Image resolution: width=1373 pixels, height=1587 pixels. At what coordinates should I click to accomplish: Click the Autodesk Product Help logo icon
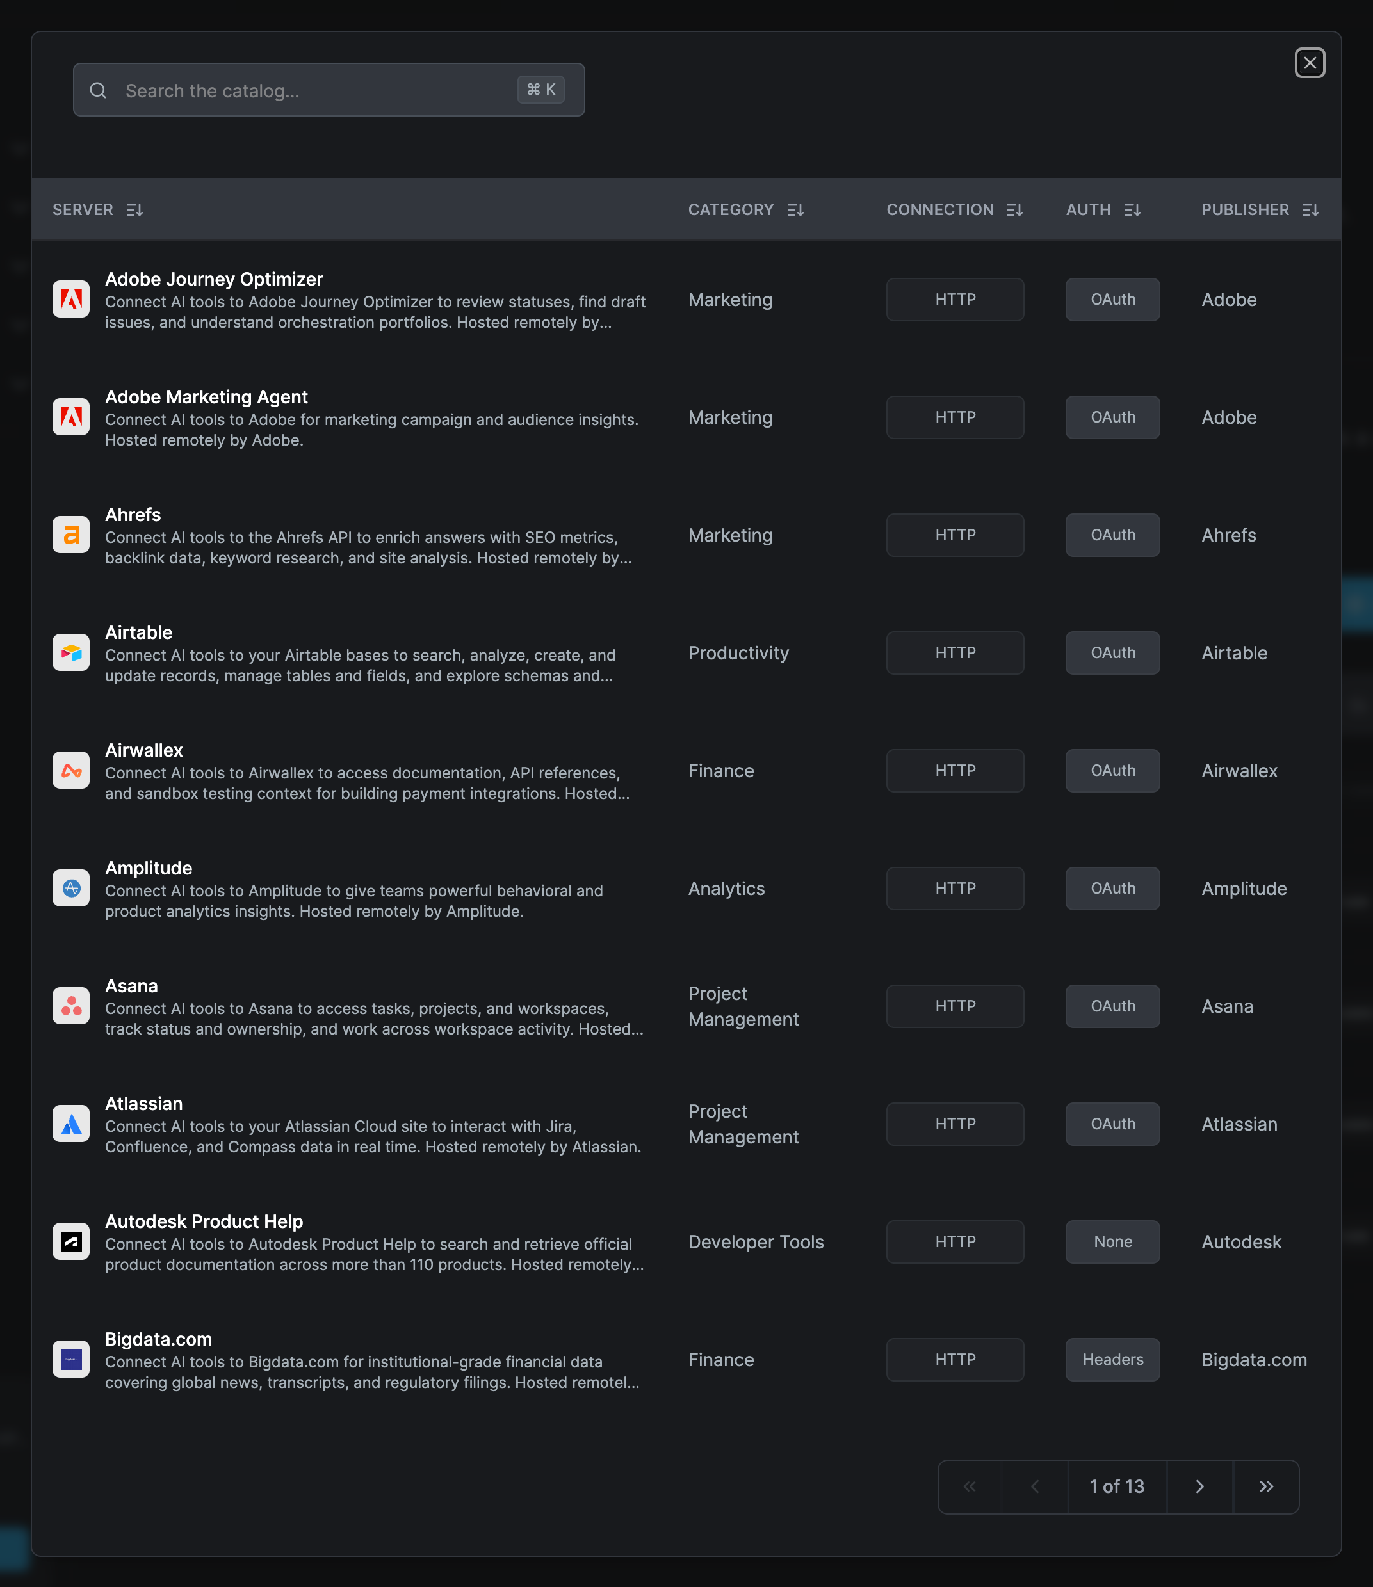[71, 1241]
